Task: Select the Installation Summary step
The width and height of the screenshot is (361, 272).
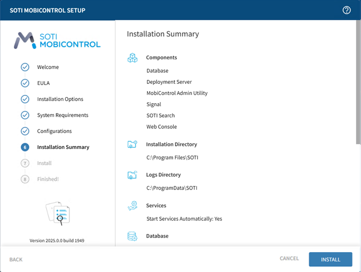Action: coord(63,147)
